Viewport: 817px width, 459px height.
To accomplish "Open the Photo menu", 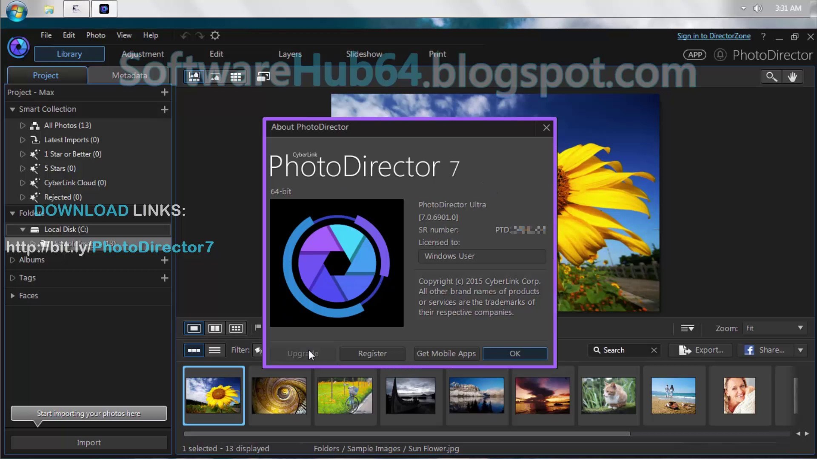I will tap(96, 35).
